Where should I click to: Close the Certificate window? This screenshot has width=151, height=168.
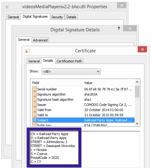point(142,49)
